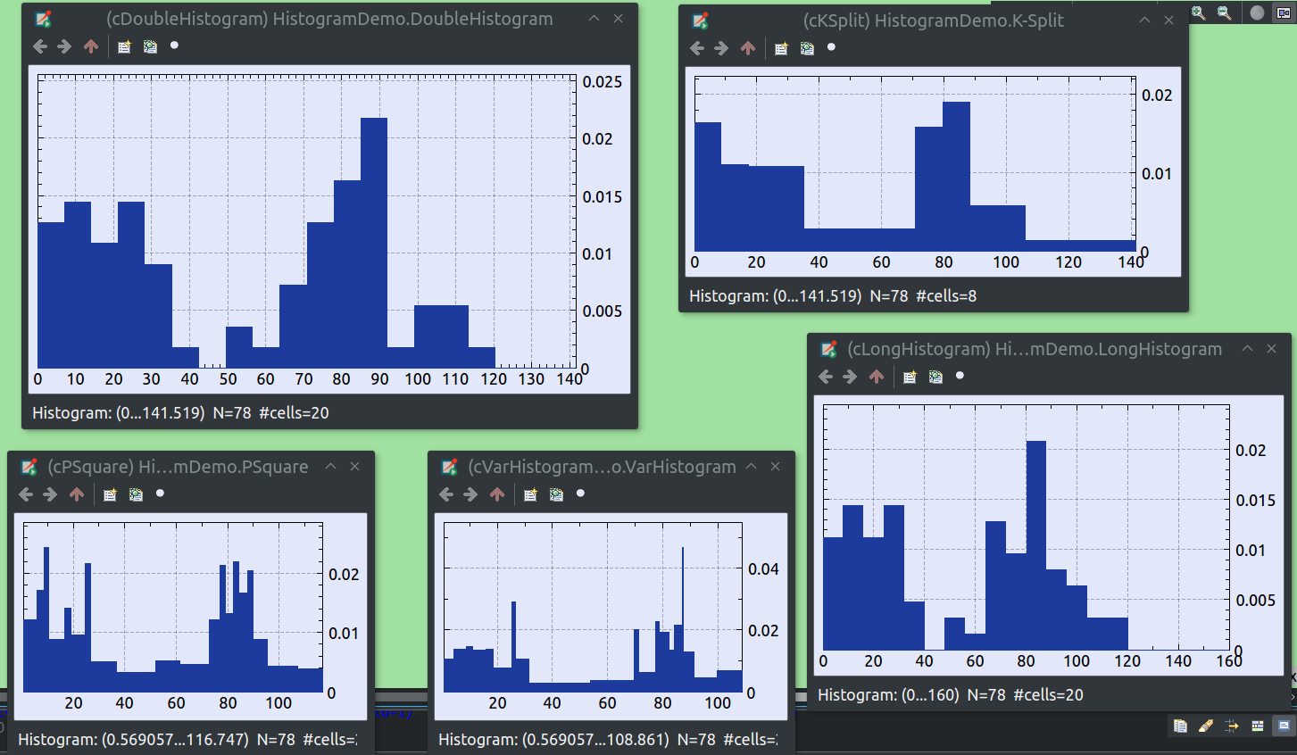Viewport: 1297px width, 755px height.
Task: Click K-Split status text '#cells=8'
Action: click(x=946, y=295)
